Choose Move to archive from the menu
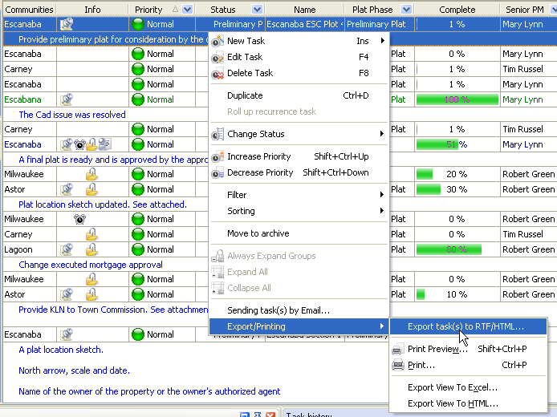This screenshot has height=417, width=557. coord(258,233)
